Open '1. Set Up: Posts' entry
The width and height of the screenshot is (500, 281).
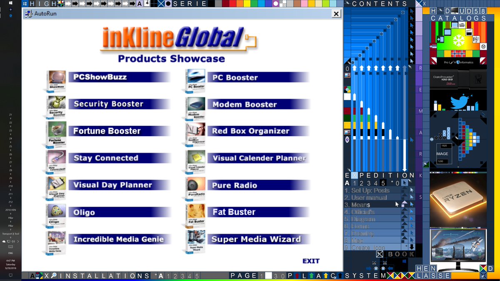pyautogui.click(x=372, y=190)
